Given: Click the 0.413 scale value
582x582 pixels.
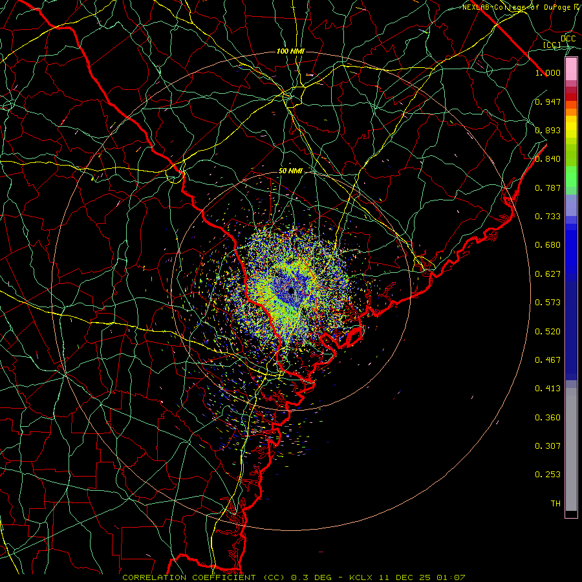Looking at the screenshot, I should (x=548, y=389).
